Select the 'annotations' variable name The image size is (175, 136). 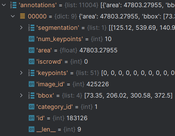coord(38,5)
